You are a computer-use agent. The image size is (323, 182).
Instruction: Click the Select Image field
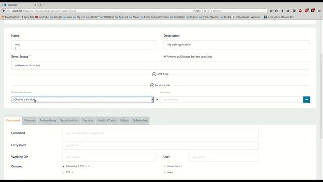[160, 65]
